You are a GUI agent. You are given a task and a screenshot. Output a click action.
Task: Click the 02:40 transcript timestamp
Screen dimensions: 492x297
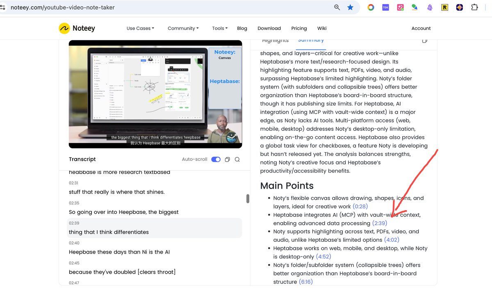(x=74, y=243)
